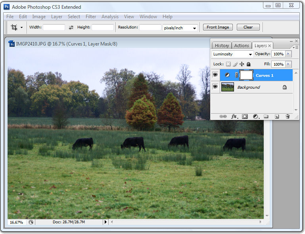
Task: Toggle the Curves 1 mask link icon
Action: click(x=236, y=75)
